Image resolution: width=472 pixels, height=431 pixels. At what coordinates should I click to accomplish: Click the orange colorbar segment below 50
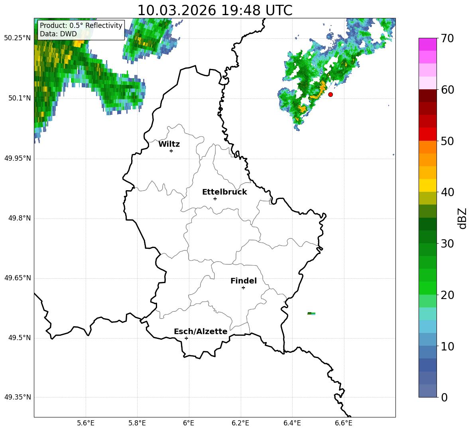[x=427, y=147]
